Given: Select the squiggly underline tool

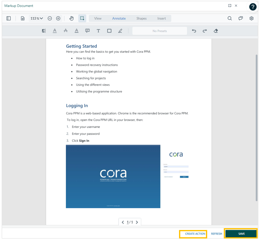Looking at the screenshot, I should click(77, 31).
